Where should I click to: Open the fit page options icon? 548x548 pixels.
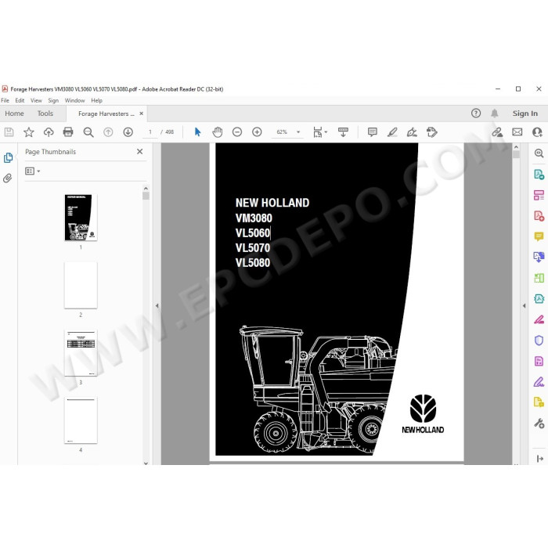tap(319, 132)
